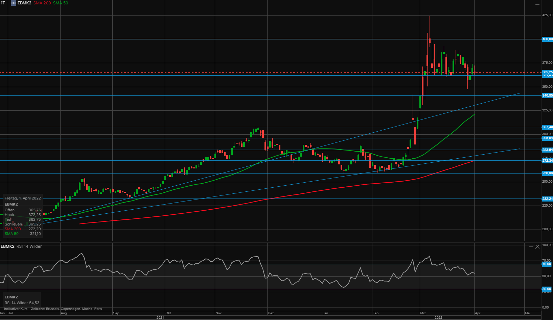Click the FU instrument type icon
The image size is (553, 320).
coord(14,3)
